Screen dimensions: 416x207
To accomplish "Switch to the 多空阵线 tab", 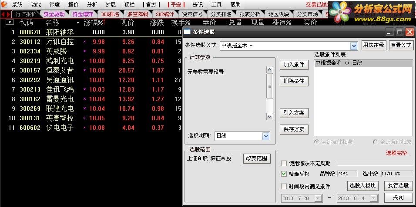I will pyautogui.click(x=138, y=14).
